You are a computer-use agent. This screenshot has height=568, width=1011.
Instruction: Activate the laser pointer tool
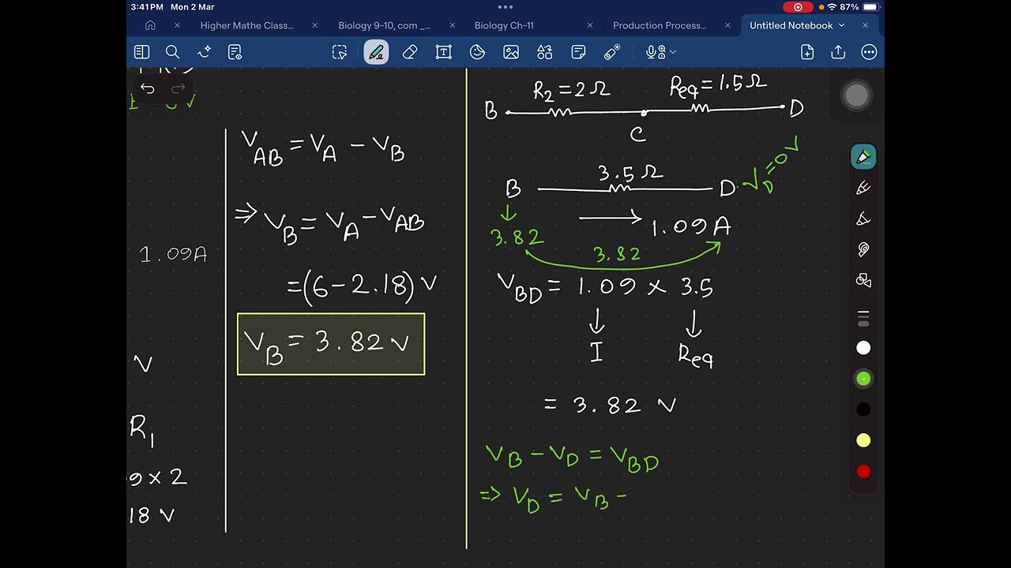tap(612, 52)
